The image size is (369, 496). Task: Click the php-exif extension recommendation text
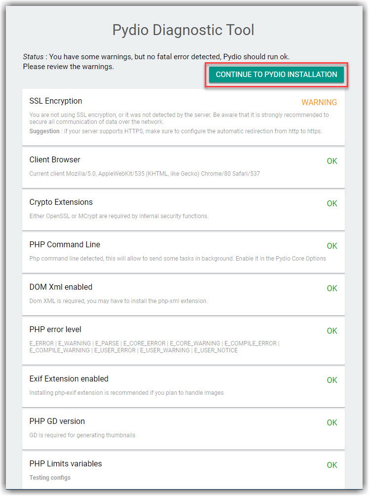(126, 392)
